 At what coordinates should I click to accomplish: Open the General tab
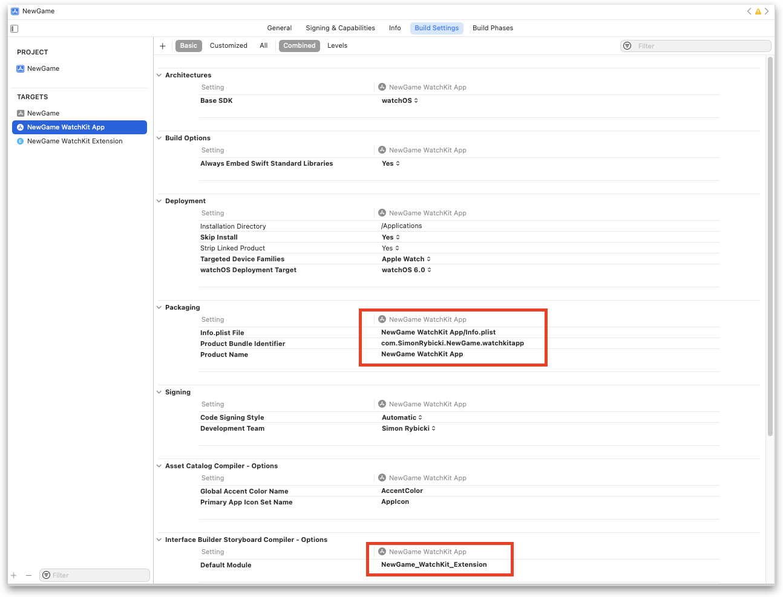(x=280, y=28)
